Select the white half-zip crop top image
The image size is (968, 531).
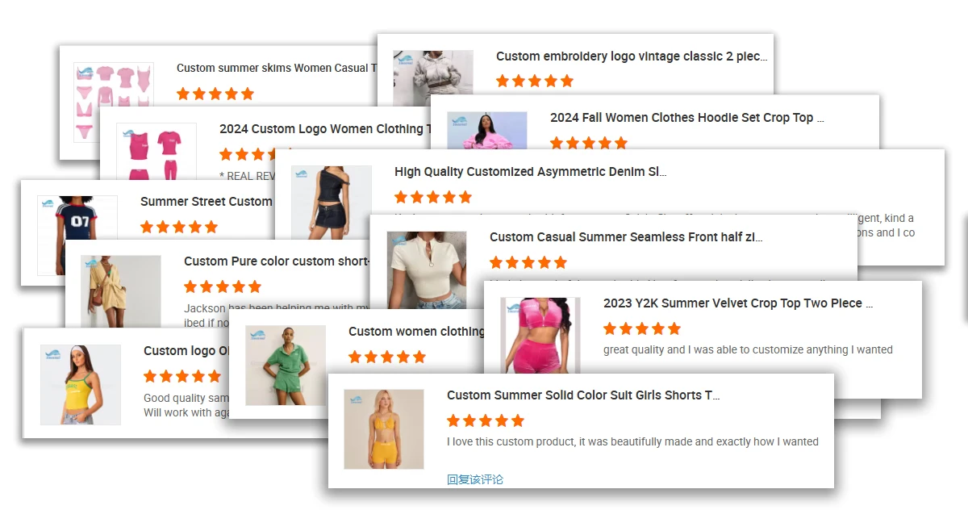pyautogui.click(x=427, y=270)
